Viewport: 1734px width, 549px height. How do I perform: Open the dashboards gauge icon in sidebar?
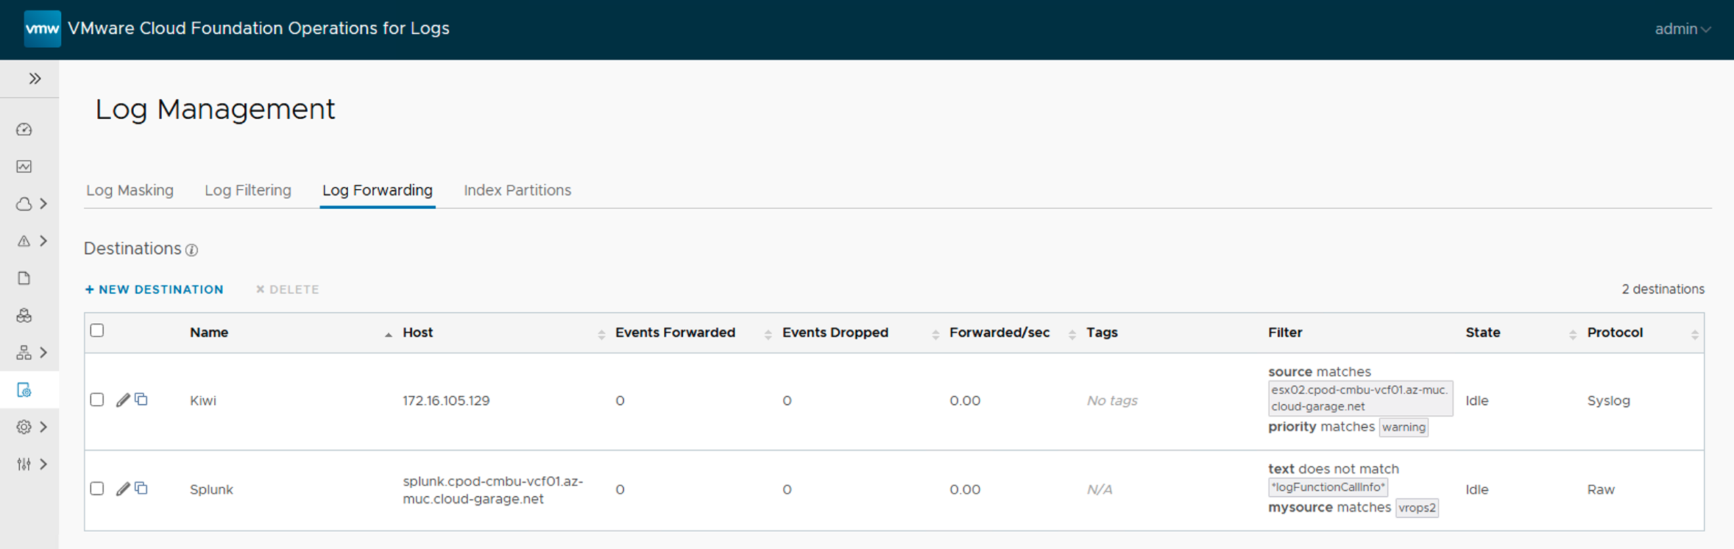[x=24, y=129]
